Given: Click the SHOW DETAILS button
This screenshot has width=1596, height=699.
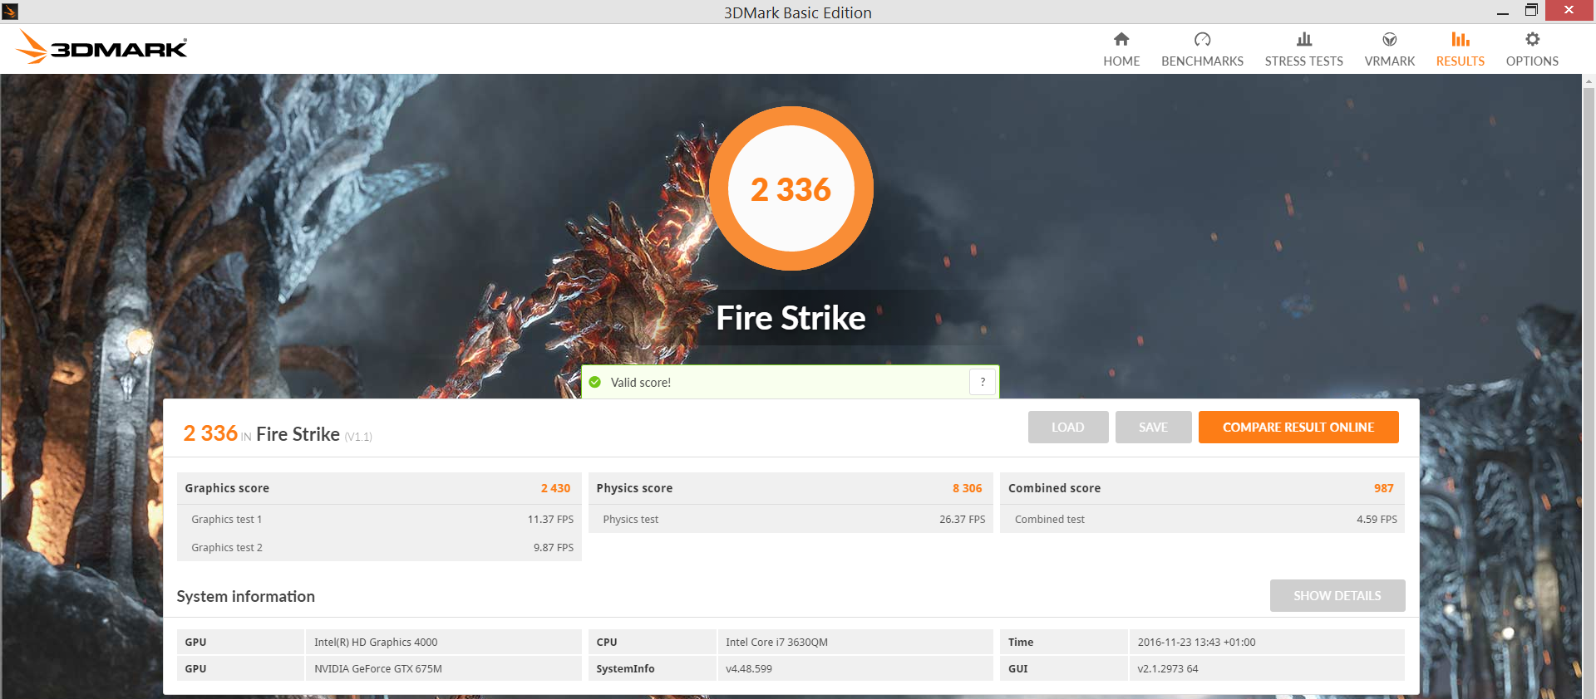Looking at the screenshot, I should pos(1337,595).
